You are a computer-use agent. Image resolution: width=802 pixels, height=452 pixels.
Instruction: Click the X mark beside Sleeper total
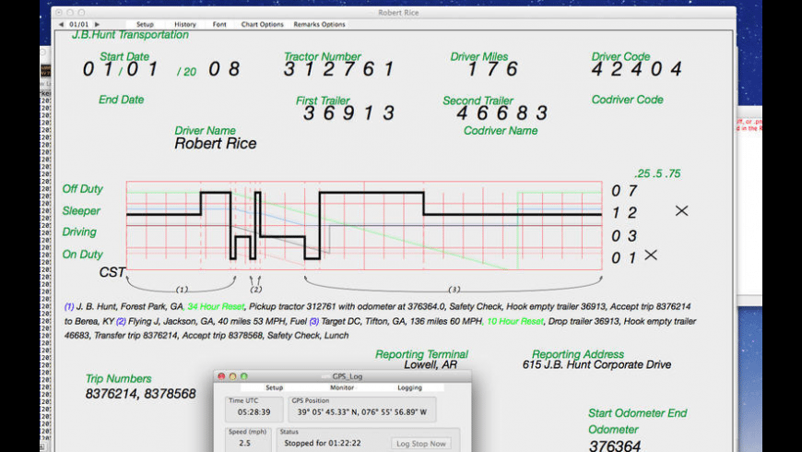coord(681,211)
